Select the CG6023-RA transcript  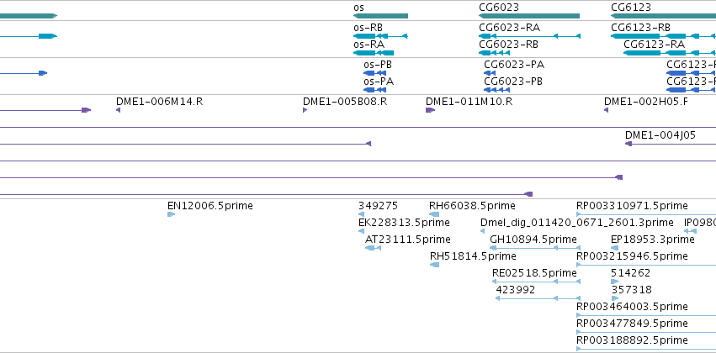click(x=530, y=36)
